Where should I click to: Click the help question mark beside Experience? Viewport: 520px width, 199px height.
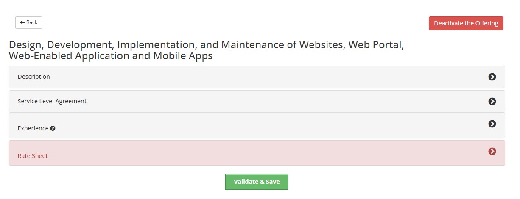tap(53, 128)
